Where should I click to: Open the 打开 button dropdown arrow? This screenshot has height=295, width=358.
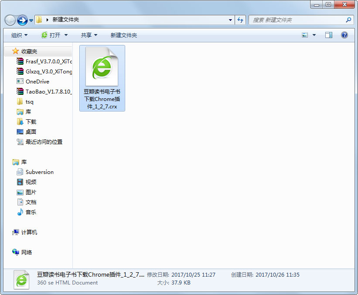[66, 35]
